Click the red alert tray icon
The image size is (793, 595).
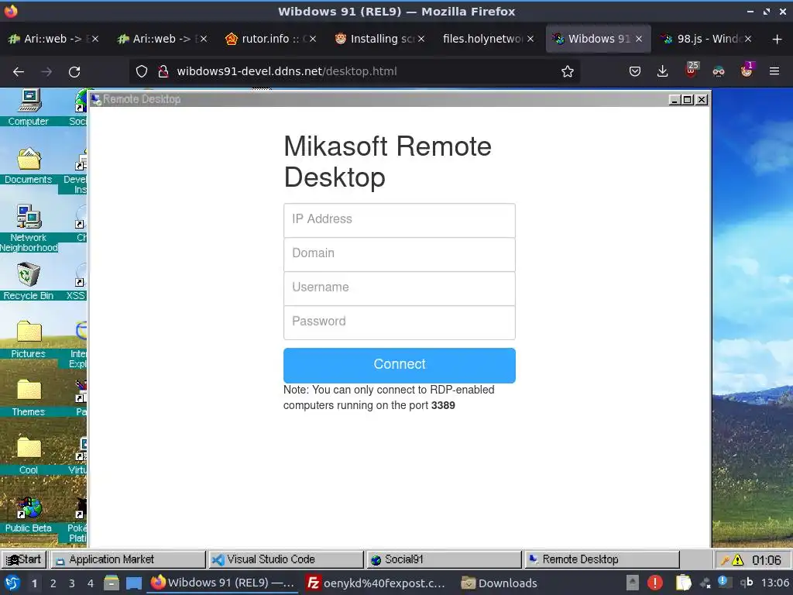tap(655, 583)
